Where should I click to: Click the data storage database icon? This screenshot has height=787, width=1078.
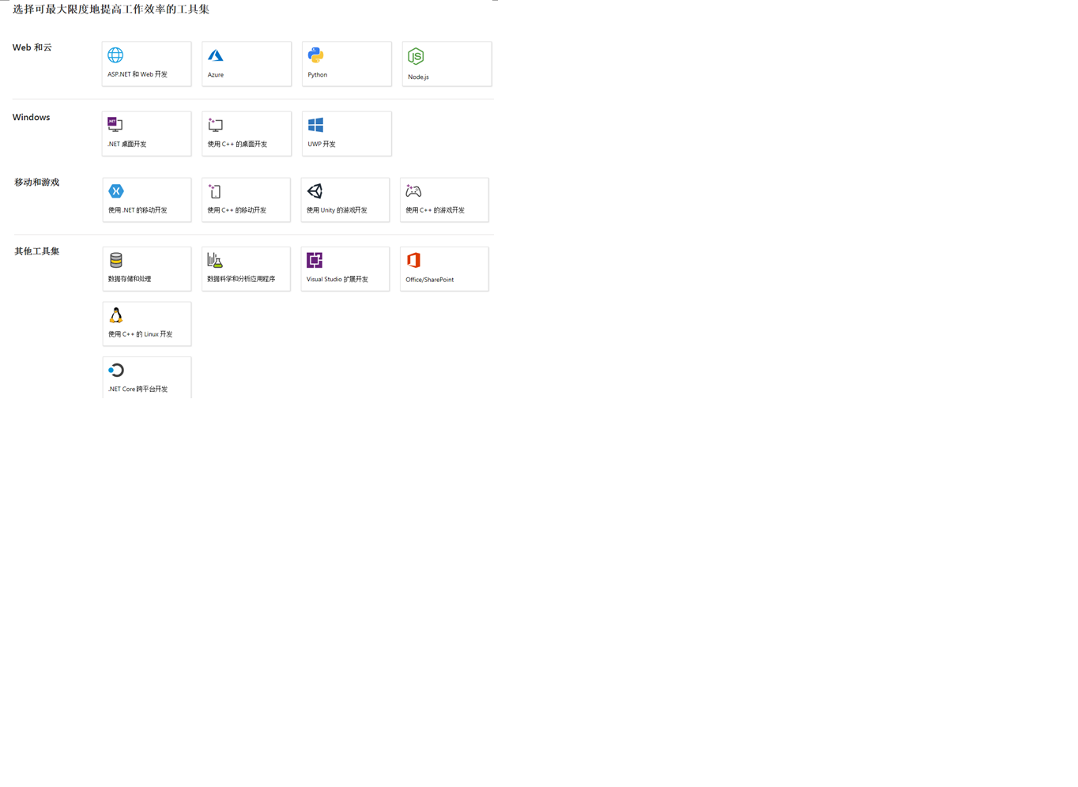(x=116, y=260)
